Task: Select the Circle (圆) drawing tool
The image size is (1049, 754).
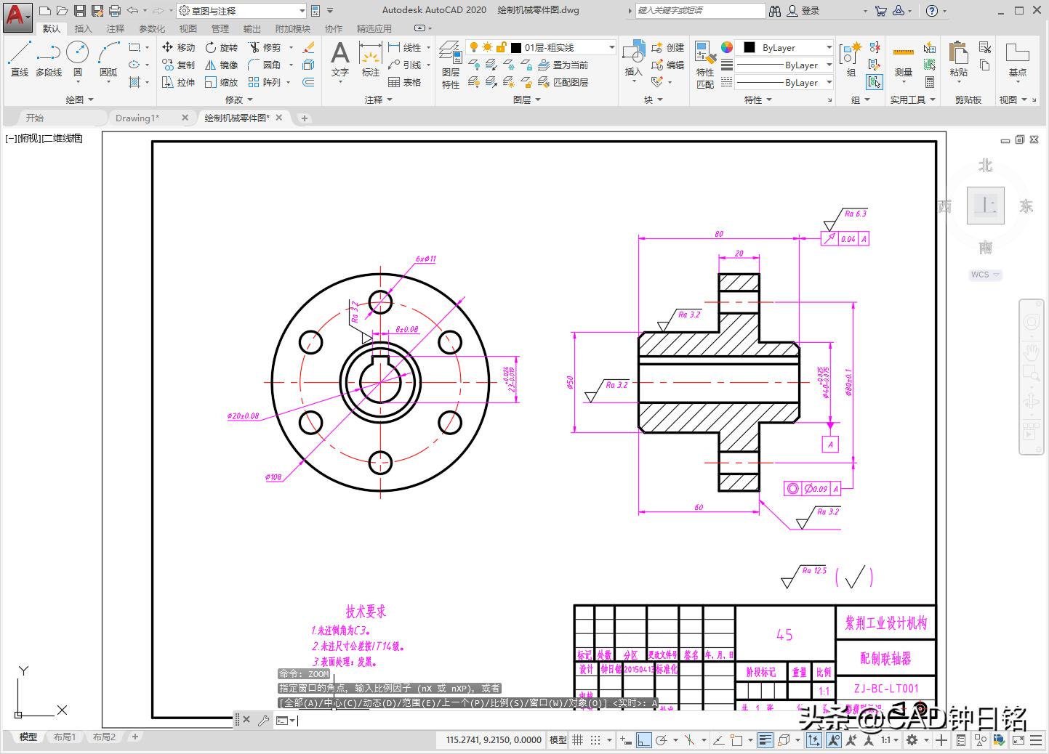Action: pos(77,58)
